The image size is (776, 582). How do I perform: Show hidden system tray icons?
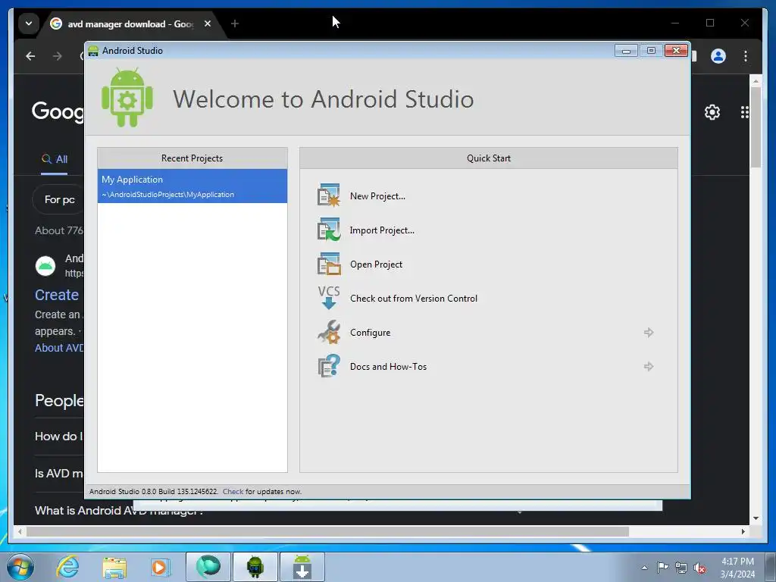tap(644, 568)
